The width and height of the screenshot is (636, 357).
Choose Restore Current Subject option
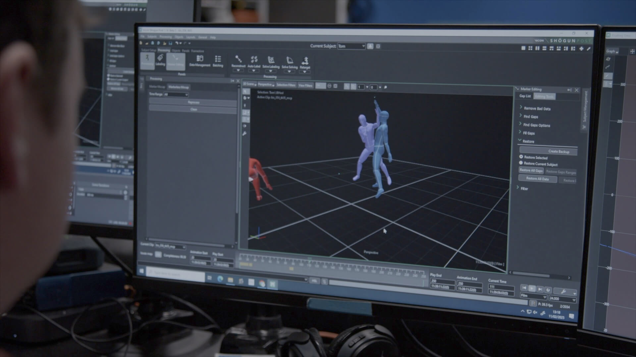click(521, 163)
